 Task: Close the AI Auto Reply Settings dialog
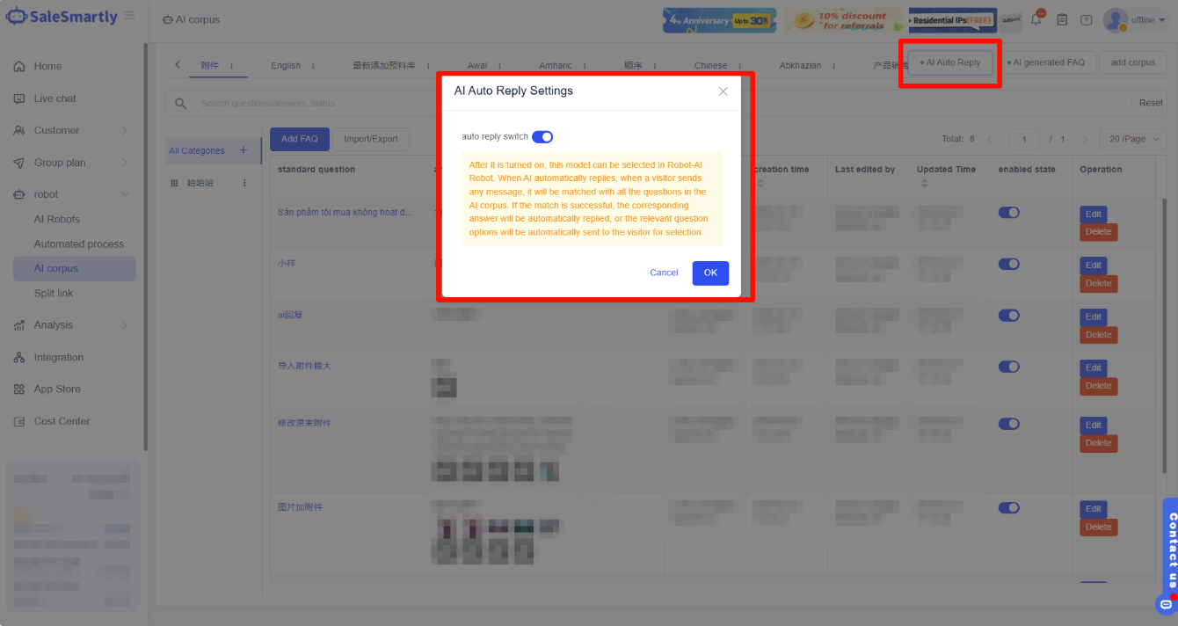pyautogui.click(x=724, y=91)
